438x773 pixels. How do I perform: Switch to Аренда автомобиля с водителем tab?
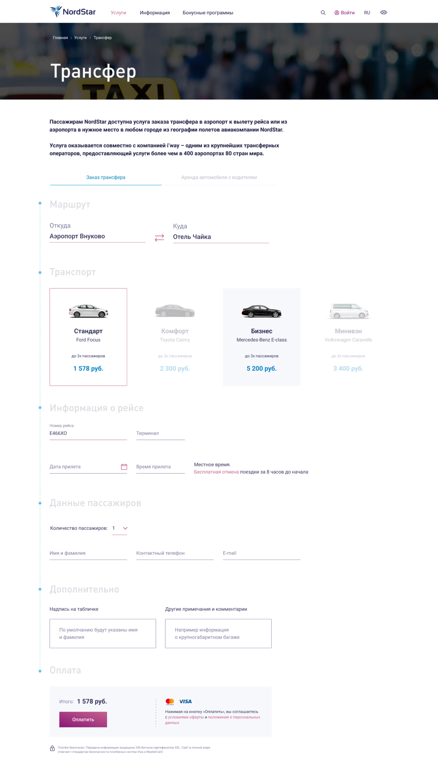tap(219, 177)
